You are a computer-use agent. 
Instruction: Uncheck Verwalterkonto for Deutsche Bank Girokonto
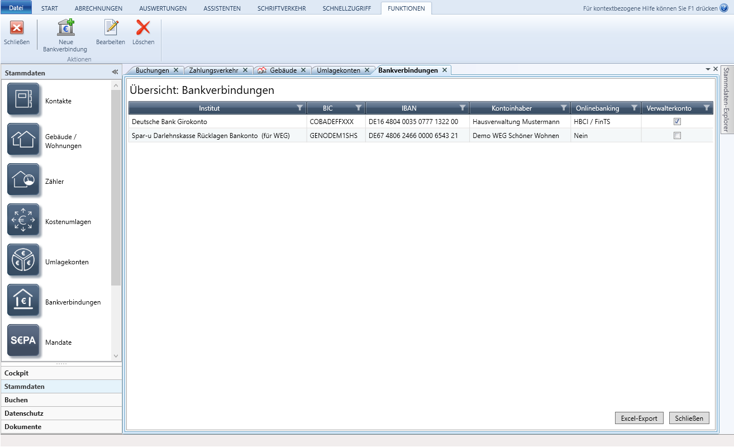677,121
